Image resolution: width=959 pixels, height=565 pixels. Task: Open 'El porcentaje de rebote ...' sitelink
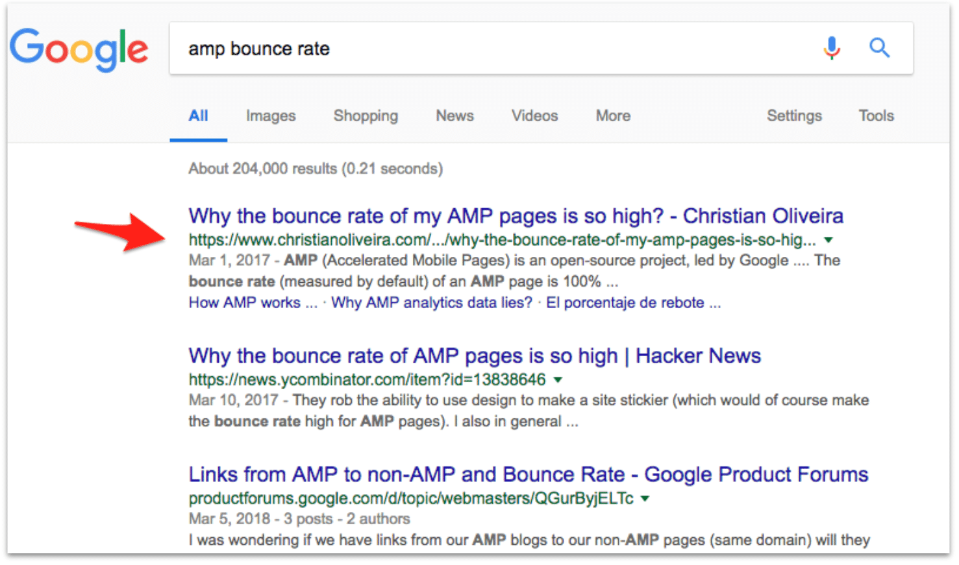[x=633, y=303]
